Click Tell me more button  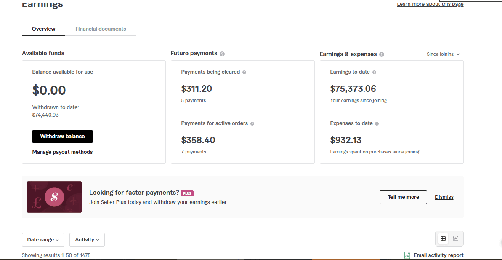point(403,197)
